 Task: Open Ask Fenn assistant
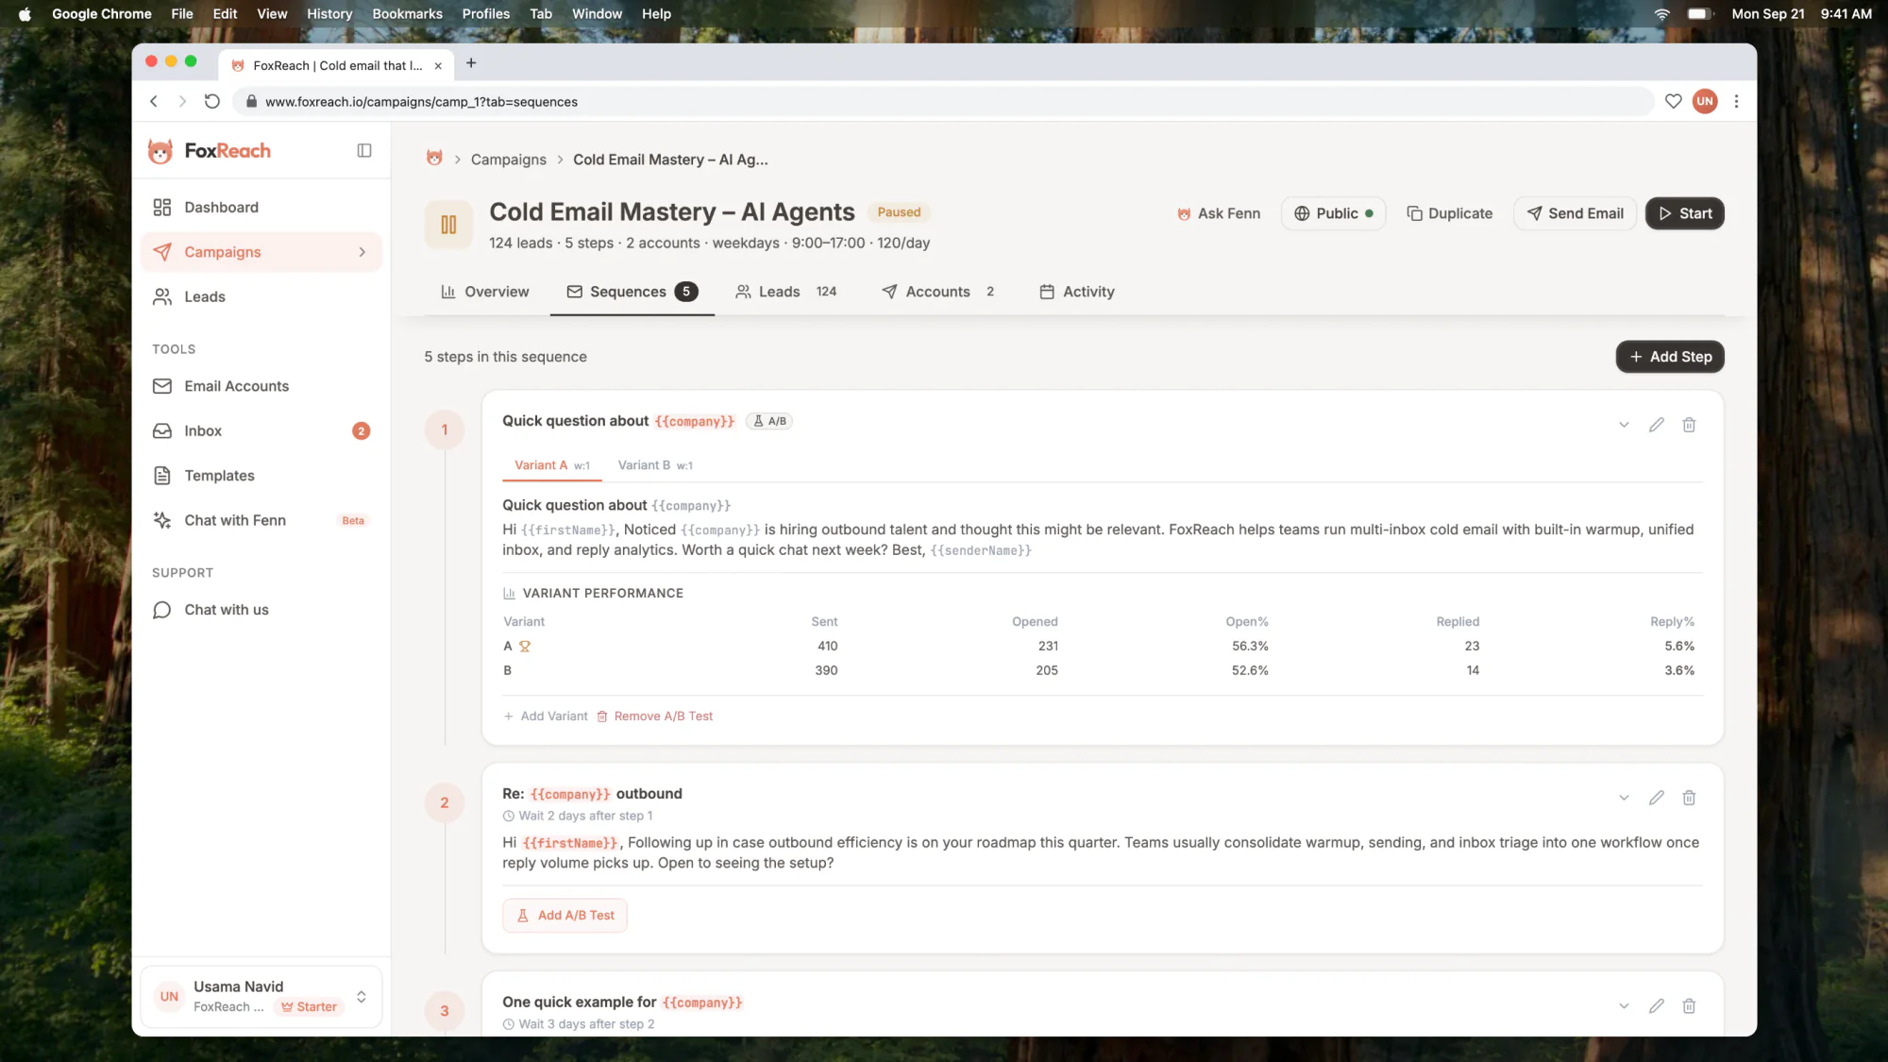pyautogui.click(x=1218, y=213)
